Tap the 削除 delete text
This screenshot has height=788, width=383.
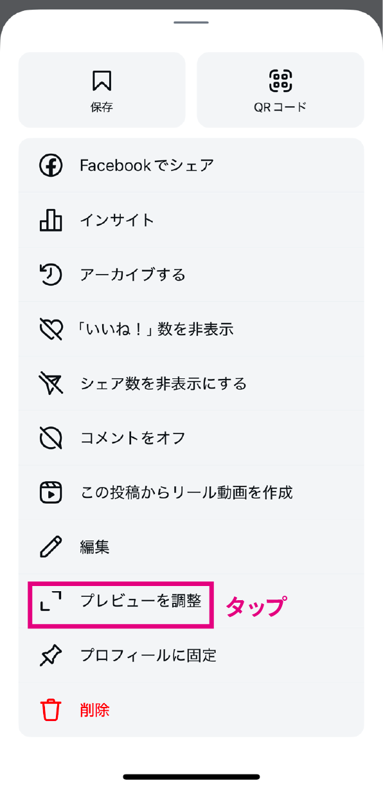point(95,710)
